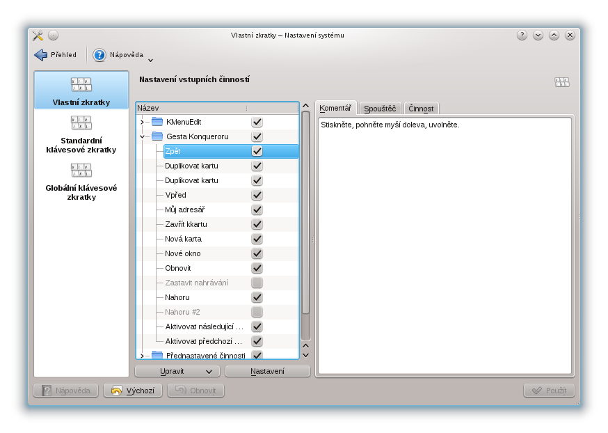The height and width of the screenshot is (433, 608).
Task: Click the Přehled back arrow icon
Action: (x=40, y=55)
